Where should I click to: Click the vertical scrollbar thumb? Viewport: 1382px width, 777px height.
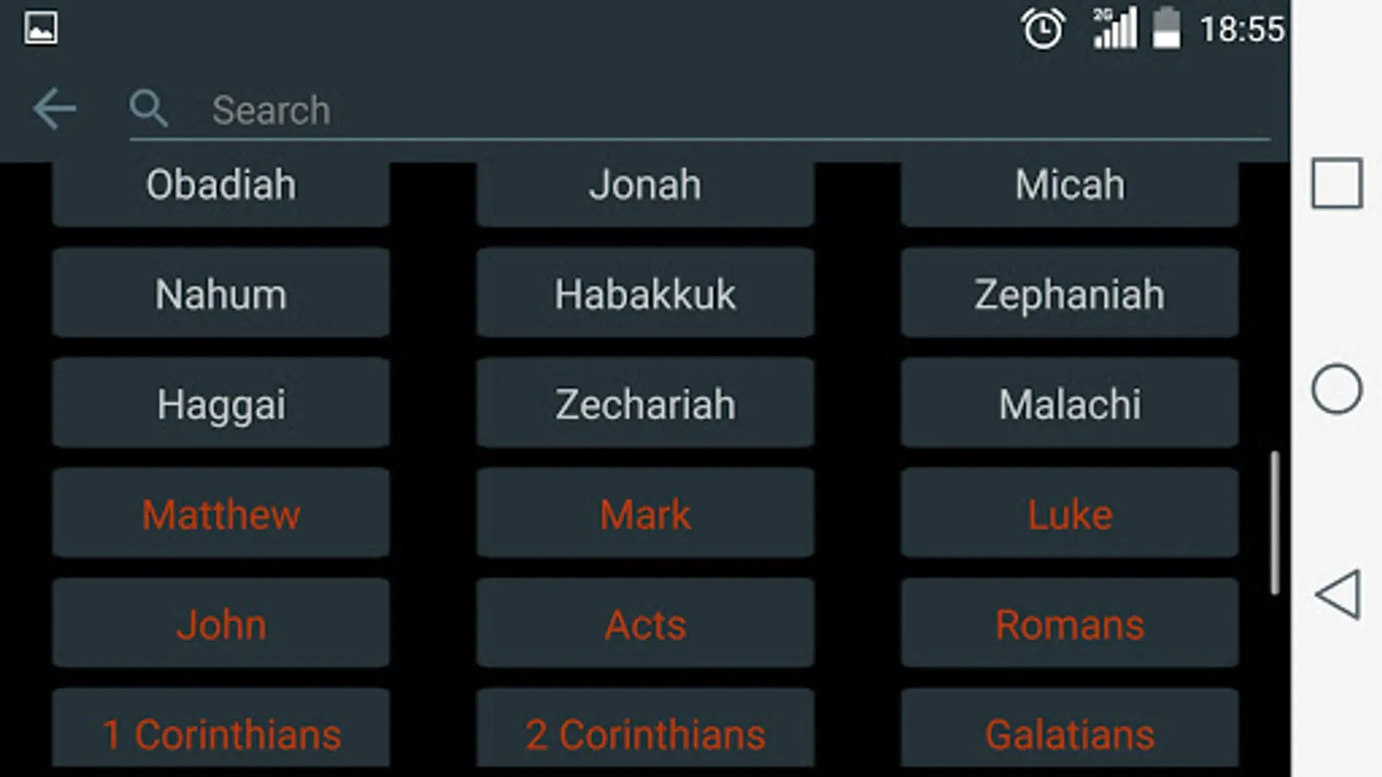[x=1274, y=522]
